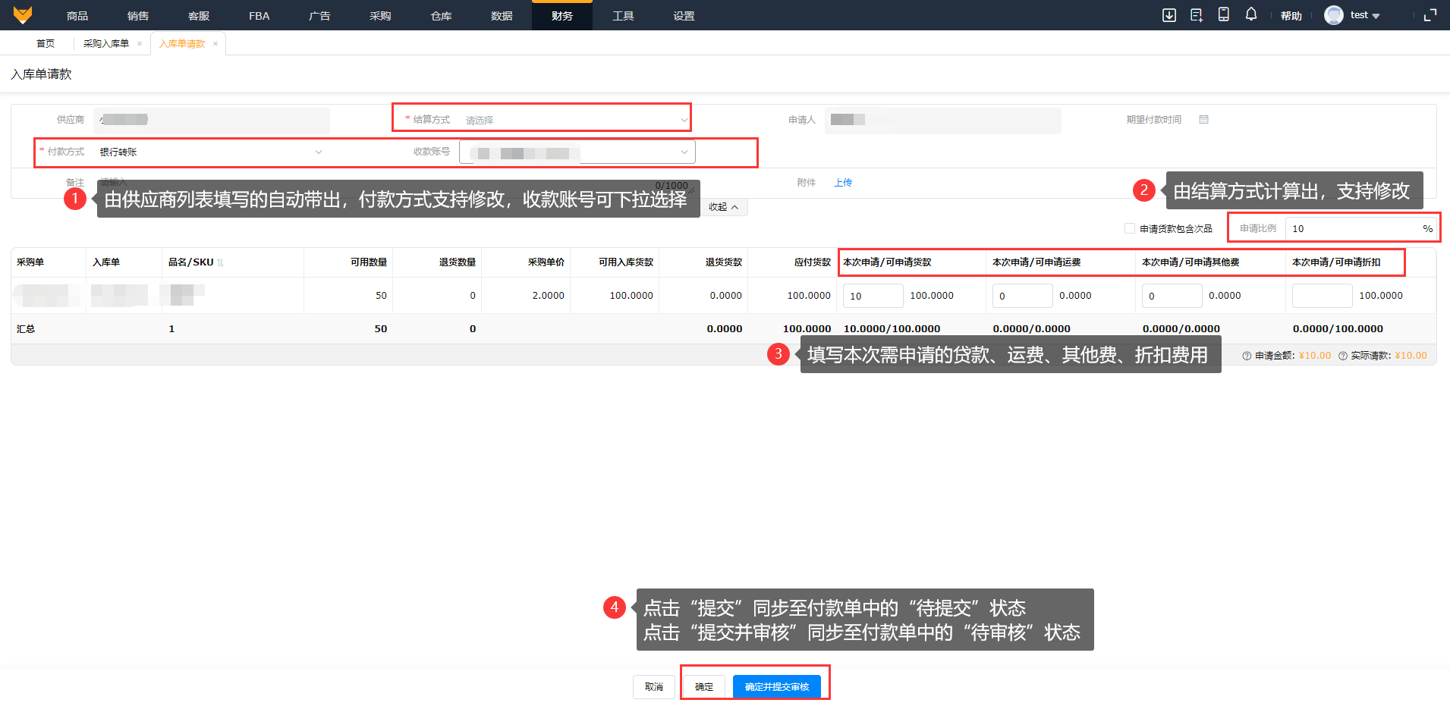Open the 财务 menu in top navigation
1450x703 pixels.
tap(562, 15)
